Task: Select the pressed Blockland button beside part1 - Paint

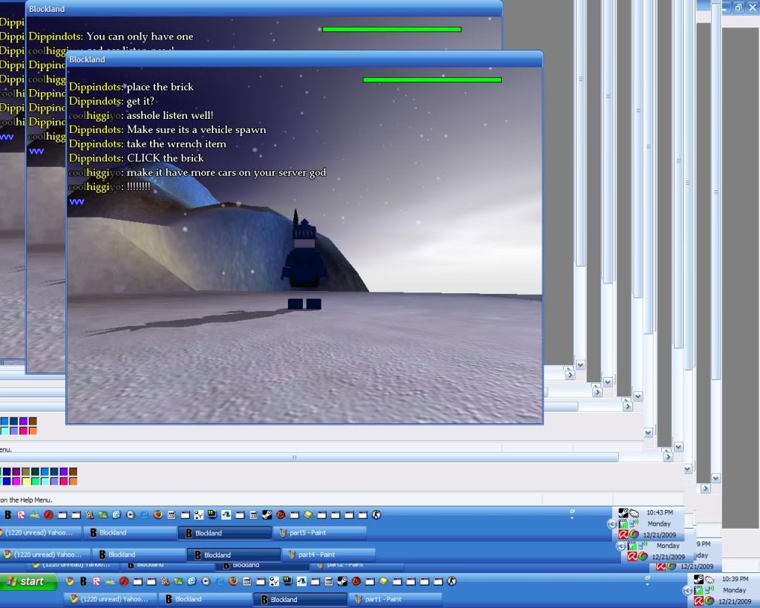Action: tap(301, 600)
